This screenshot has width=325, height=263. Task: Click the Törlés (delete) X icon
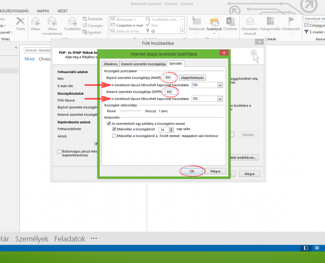20,21
